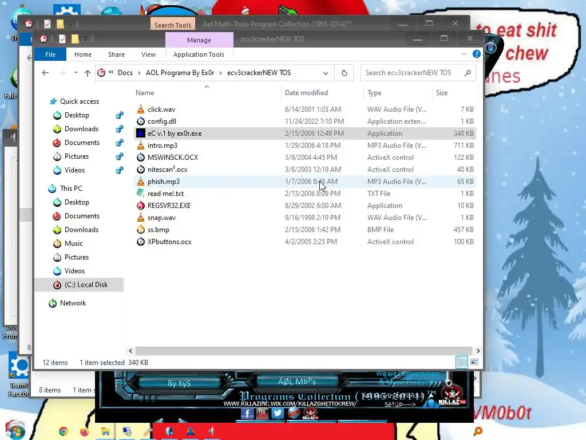Switch to Details view icon in status bar
This screenshot has height=440, width=586.
(462, 362)
